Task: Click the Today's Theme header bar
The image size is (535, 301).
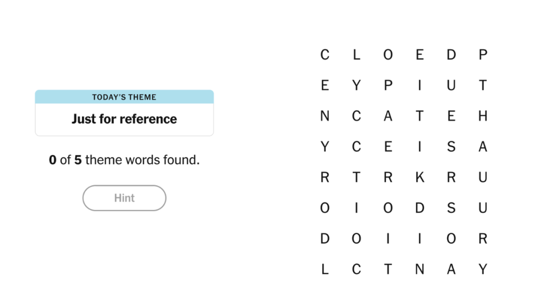Action: tap(124, 97)
